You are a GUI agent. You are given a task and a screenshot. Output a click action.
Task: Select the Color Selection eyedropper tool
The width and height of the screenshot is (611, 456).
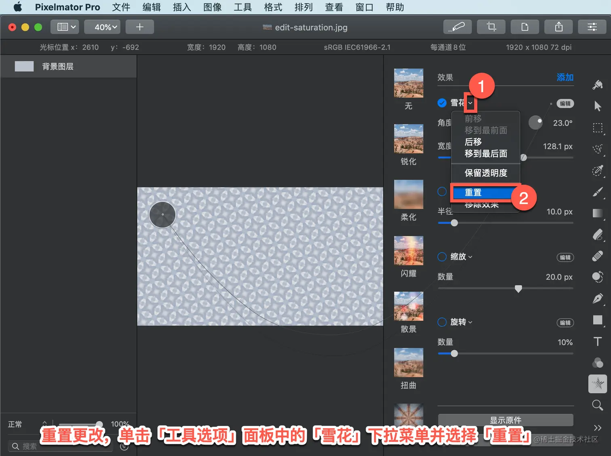point(598,170)
